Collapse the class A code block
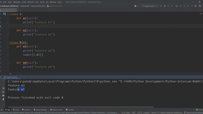Screen dimensions: 203x114 tap(9, 14)
